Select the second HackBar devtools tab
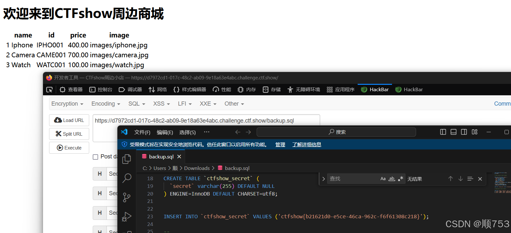This screenshot has width=511, height=233. tap(409, 90)
